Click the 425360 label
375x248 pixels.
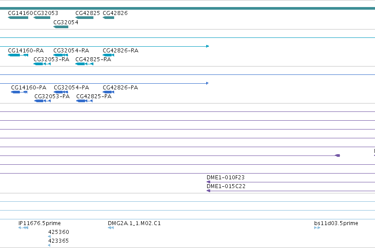[59, 232]
